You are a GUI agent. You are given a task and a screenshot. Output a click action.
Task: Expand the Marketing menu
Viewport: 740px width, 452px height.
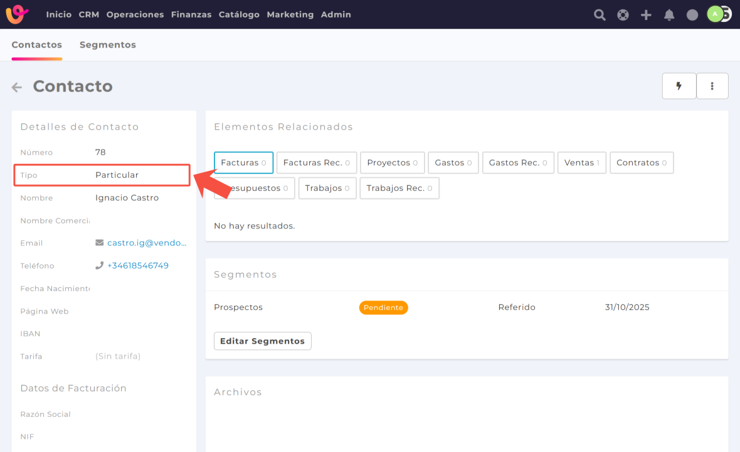point(290,14)
